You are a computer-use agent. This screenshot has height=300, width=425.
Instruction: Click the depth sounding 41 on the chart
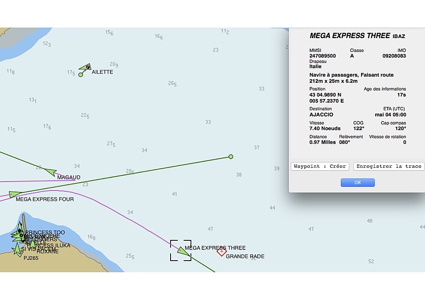pyautogui.click(x=174, y=194)
